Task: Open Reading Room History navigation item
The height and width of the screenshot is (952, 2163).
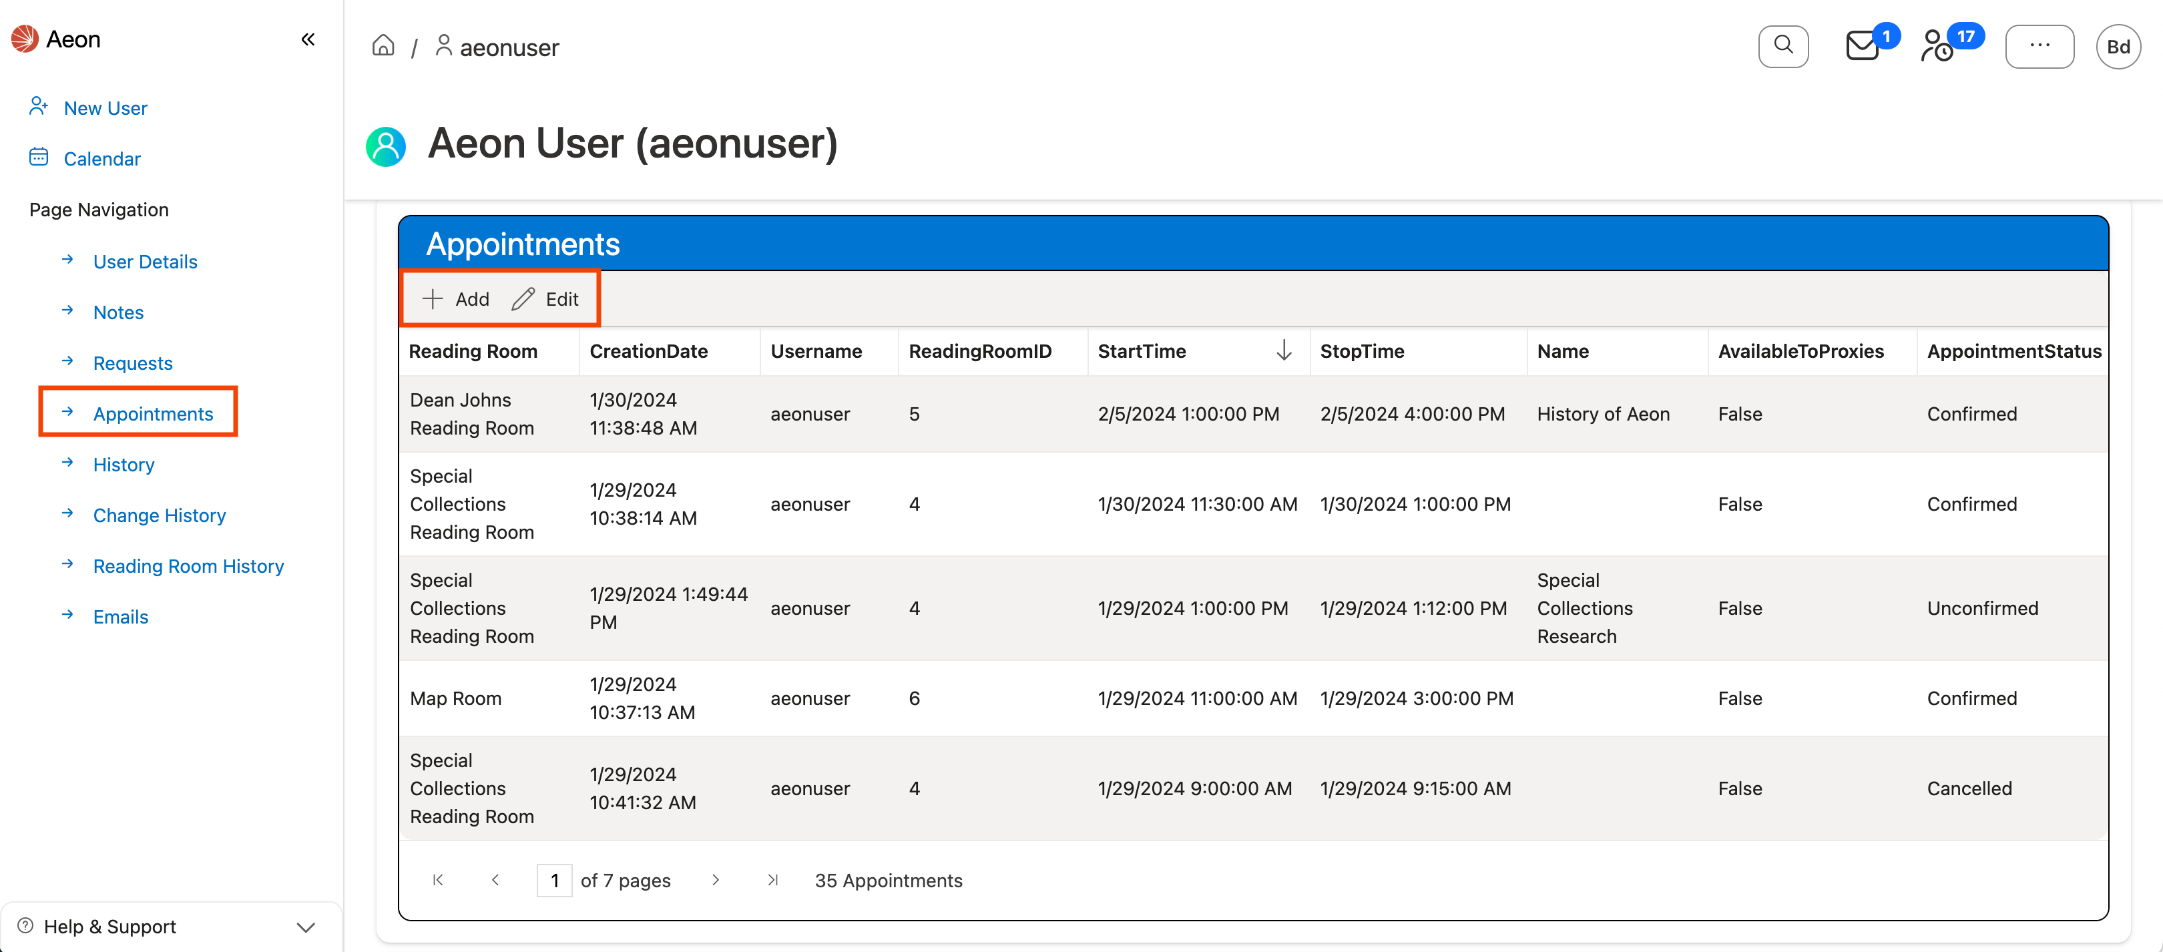Action: 188,565
